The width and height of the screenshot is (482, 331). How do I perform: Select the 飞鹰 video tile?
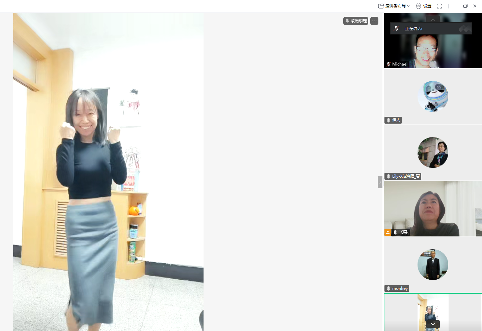point(433,208)
